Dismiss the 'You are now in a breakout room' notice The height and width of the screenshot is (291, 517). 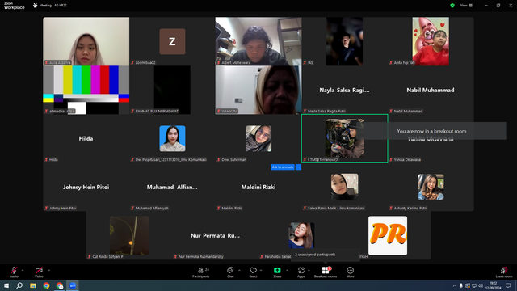(x=431, y=131)
